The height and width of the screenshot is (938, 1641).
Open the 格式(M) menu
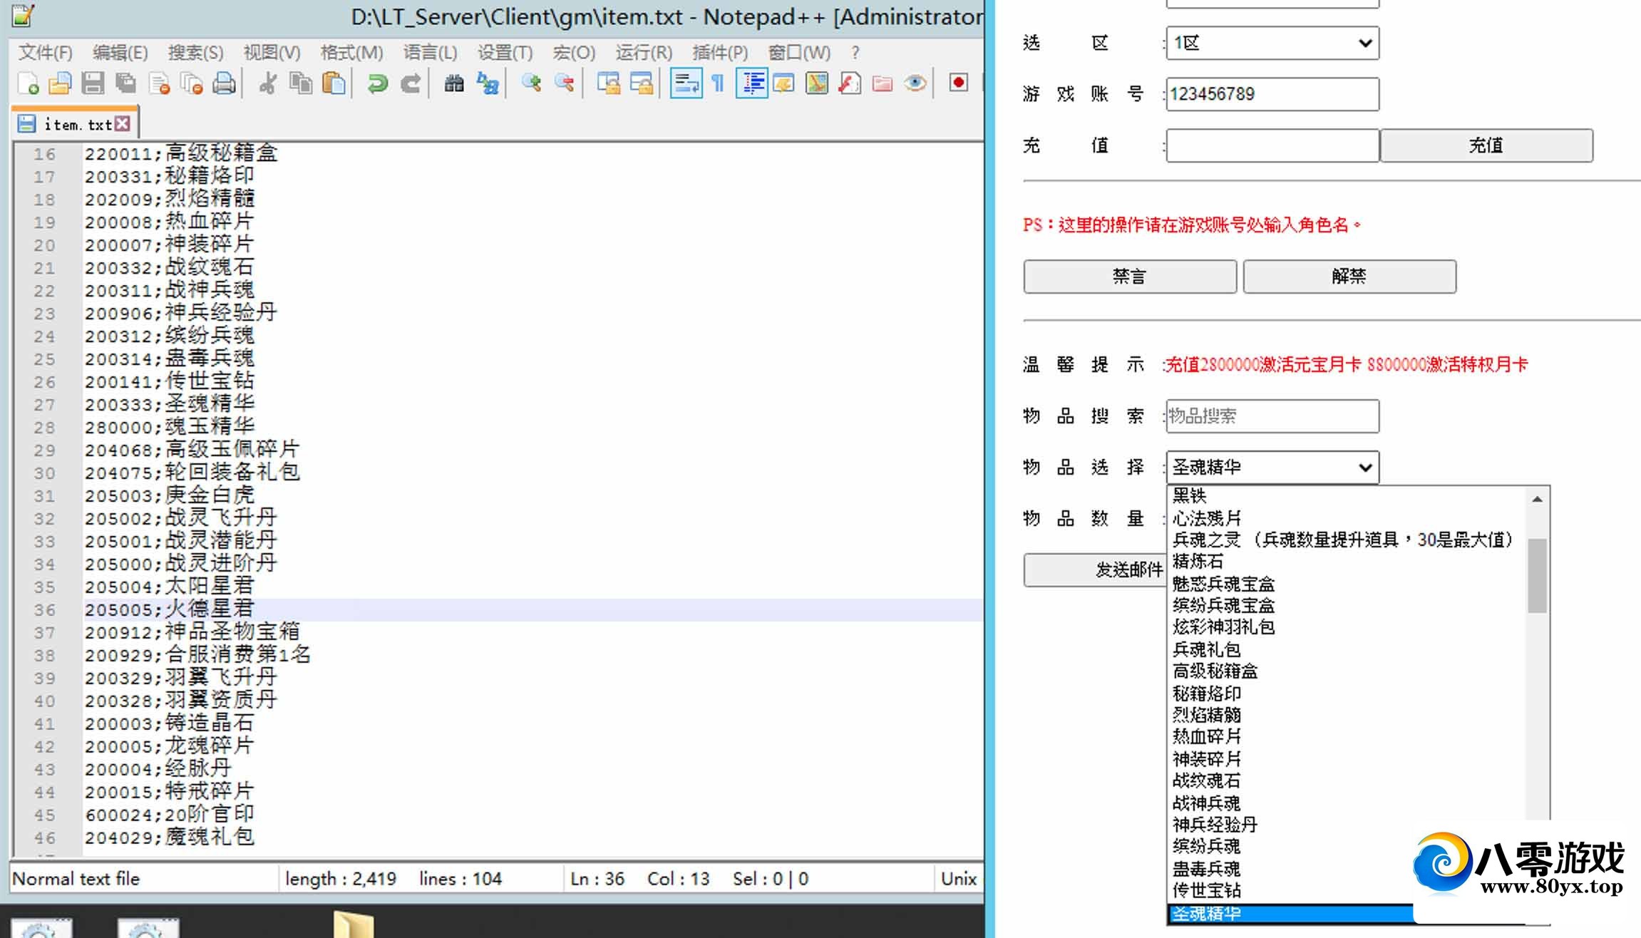(351, 53)
